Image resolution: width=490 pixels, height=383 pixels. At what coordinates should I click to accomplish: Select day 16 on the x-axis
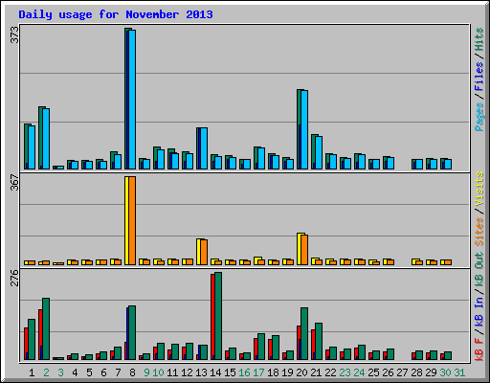(x=244, y=372)
